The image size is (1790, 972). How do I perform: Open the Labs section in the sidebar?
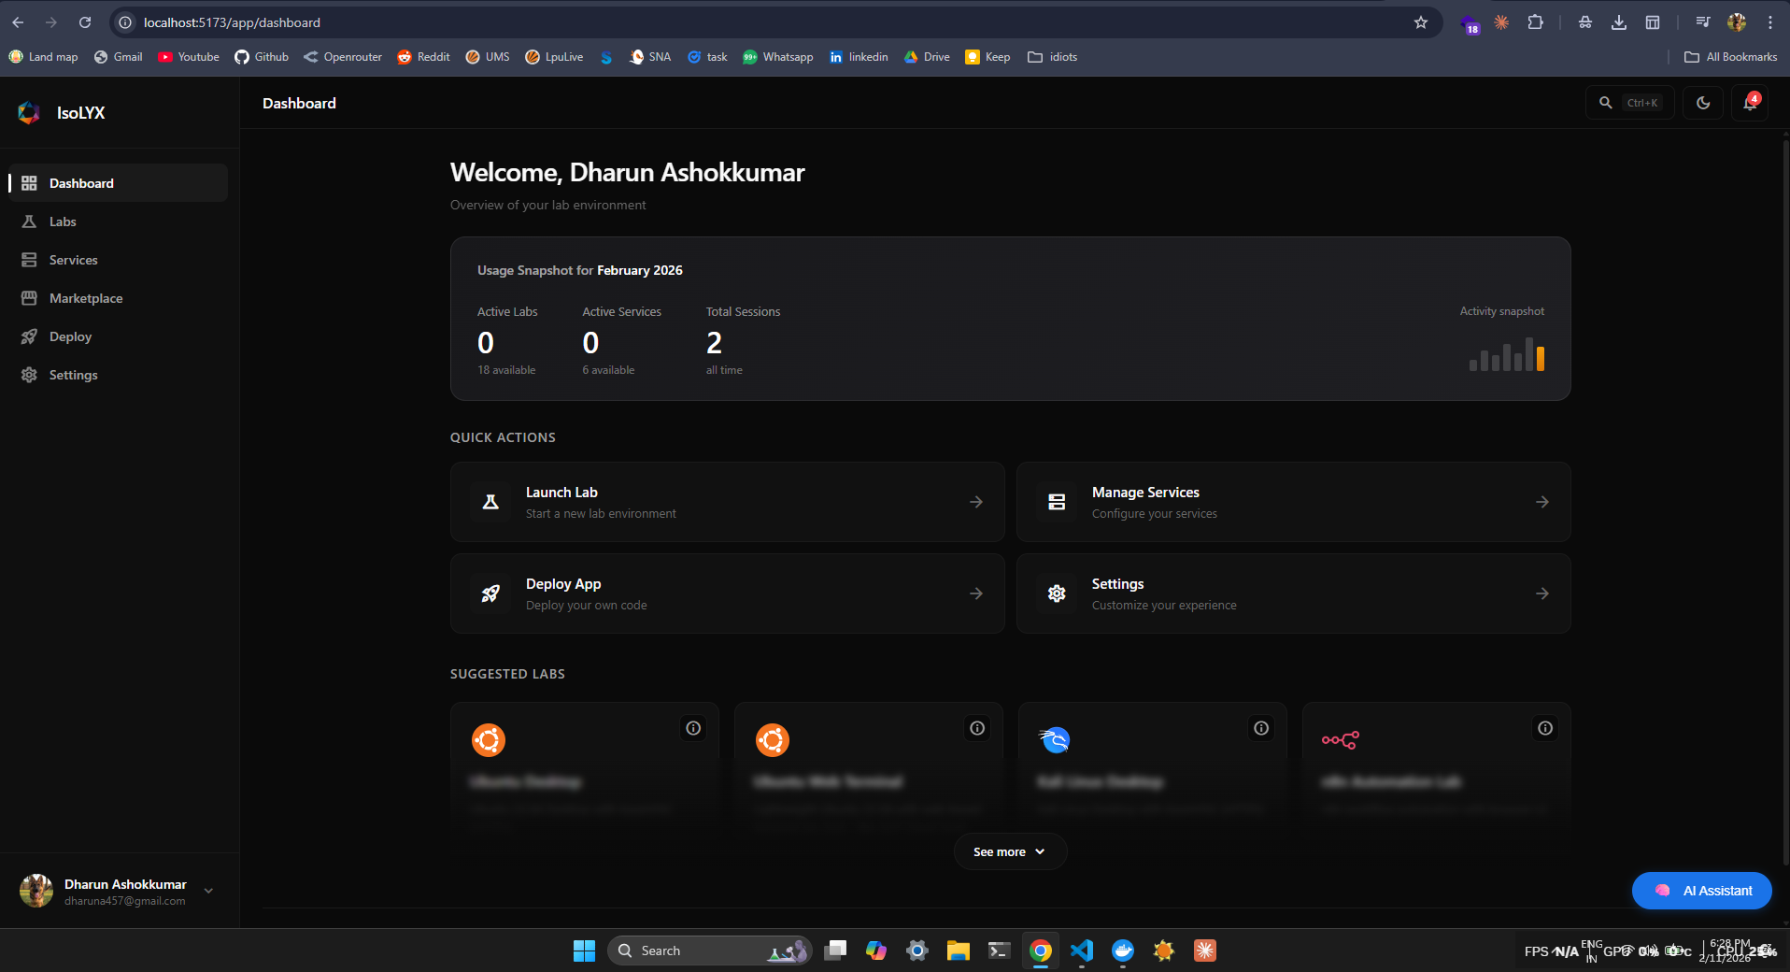point(63,222)
